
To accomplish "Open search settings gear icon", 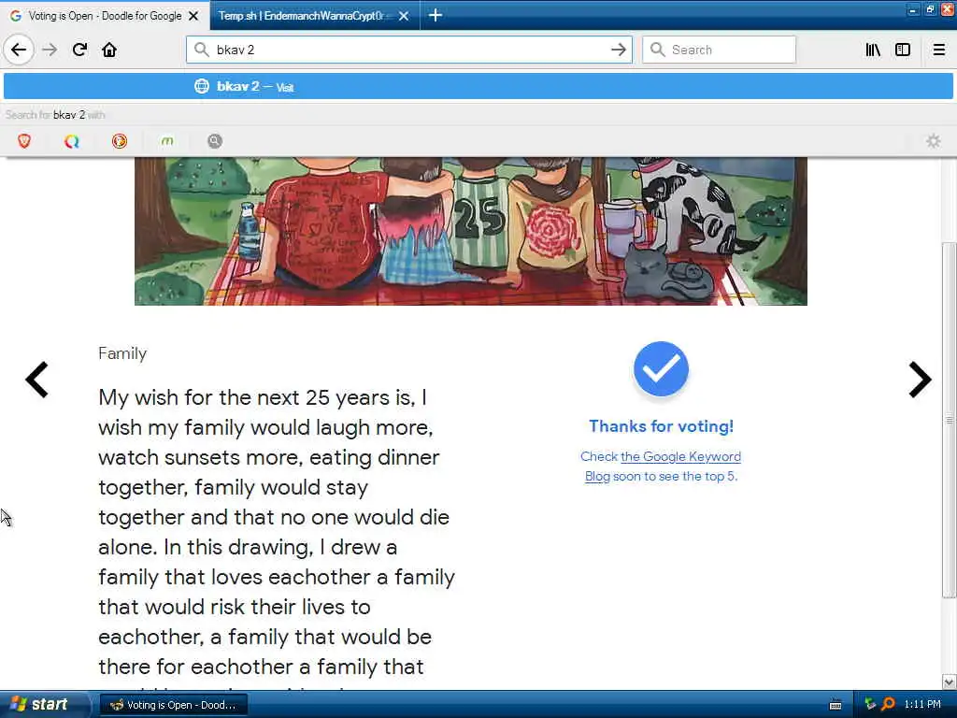I will pos(934,141).
